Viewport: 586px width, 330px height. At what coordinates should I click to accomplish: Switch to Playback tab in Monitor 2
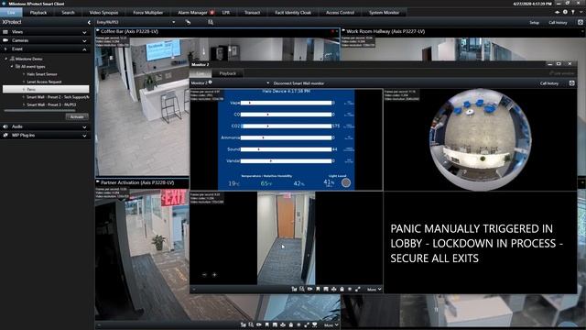228,73
